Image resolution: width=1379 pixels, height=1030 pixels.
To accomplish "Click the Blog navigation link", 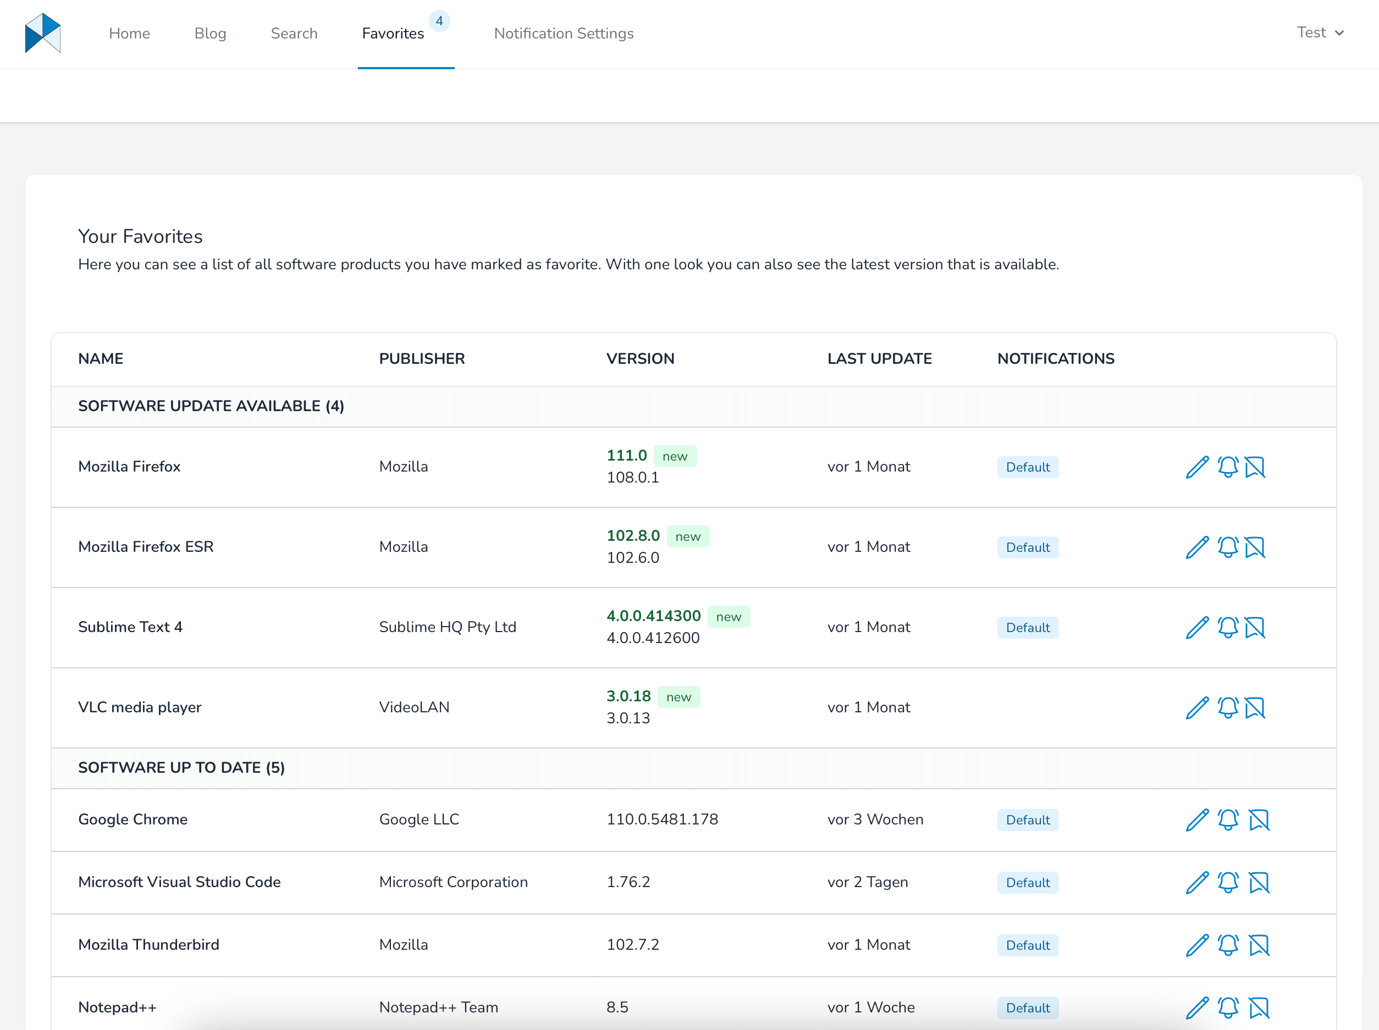I will [211, 34].
